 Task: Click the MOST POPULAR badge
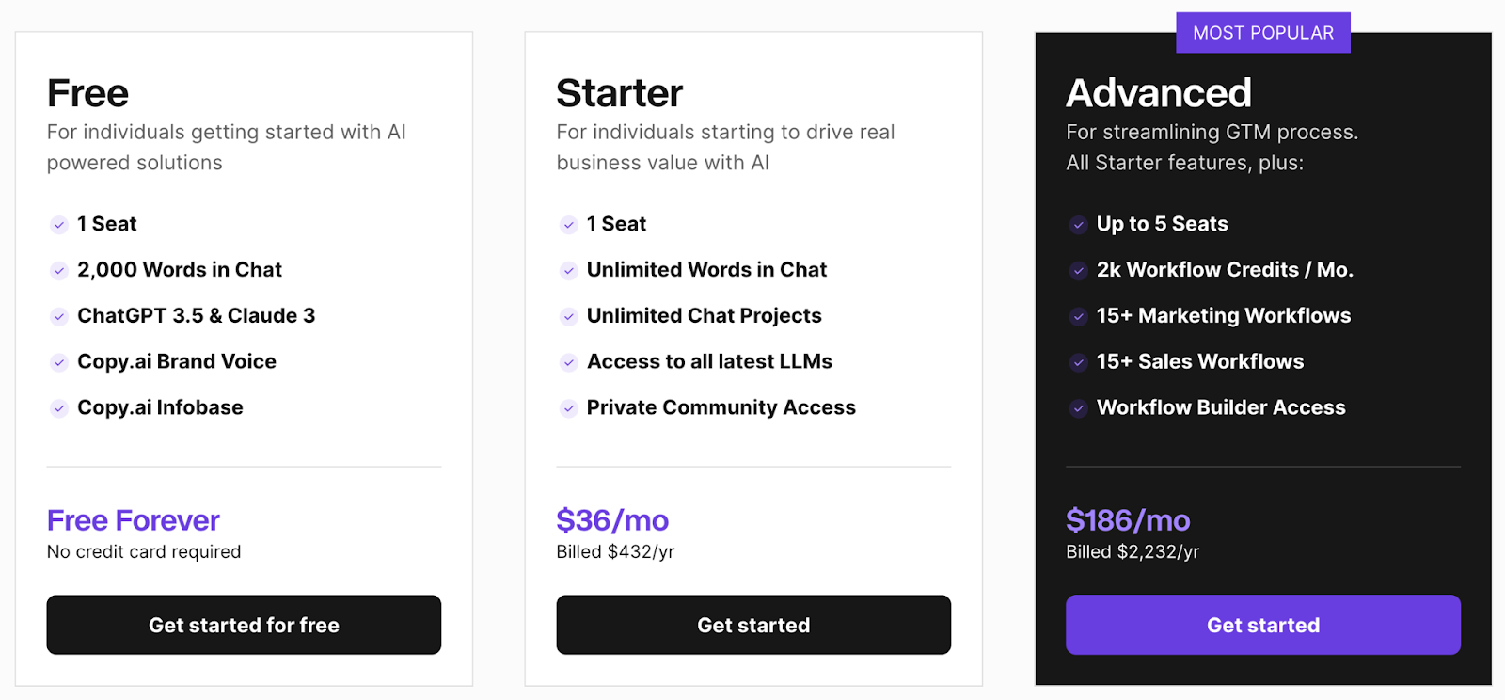[x=1263, y=33]
